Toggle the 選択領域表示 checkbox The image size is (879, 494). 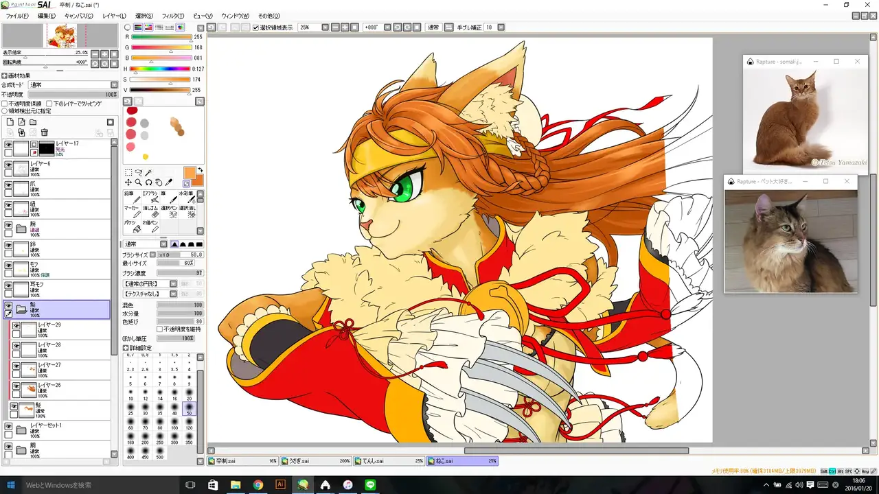pos(255,27)
